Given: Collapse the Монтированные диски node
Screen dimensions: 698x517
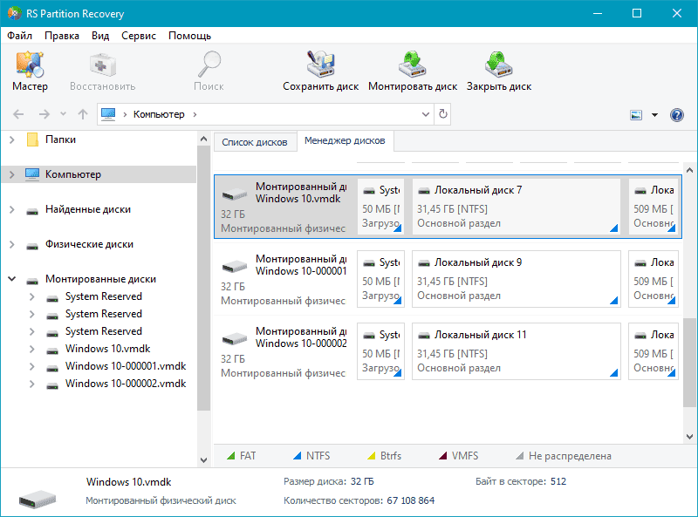Looking at the screenshot, I should coord(12,279).
